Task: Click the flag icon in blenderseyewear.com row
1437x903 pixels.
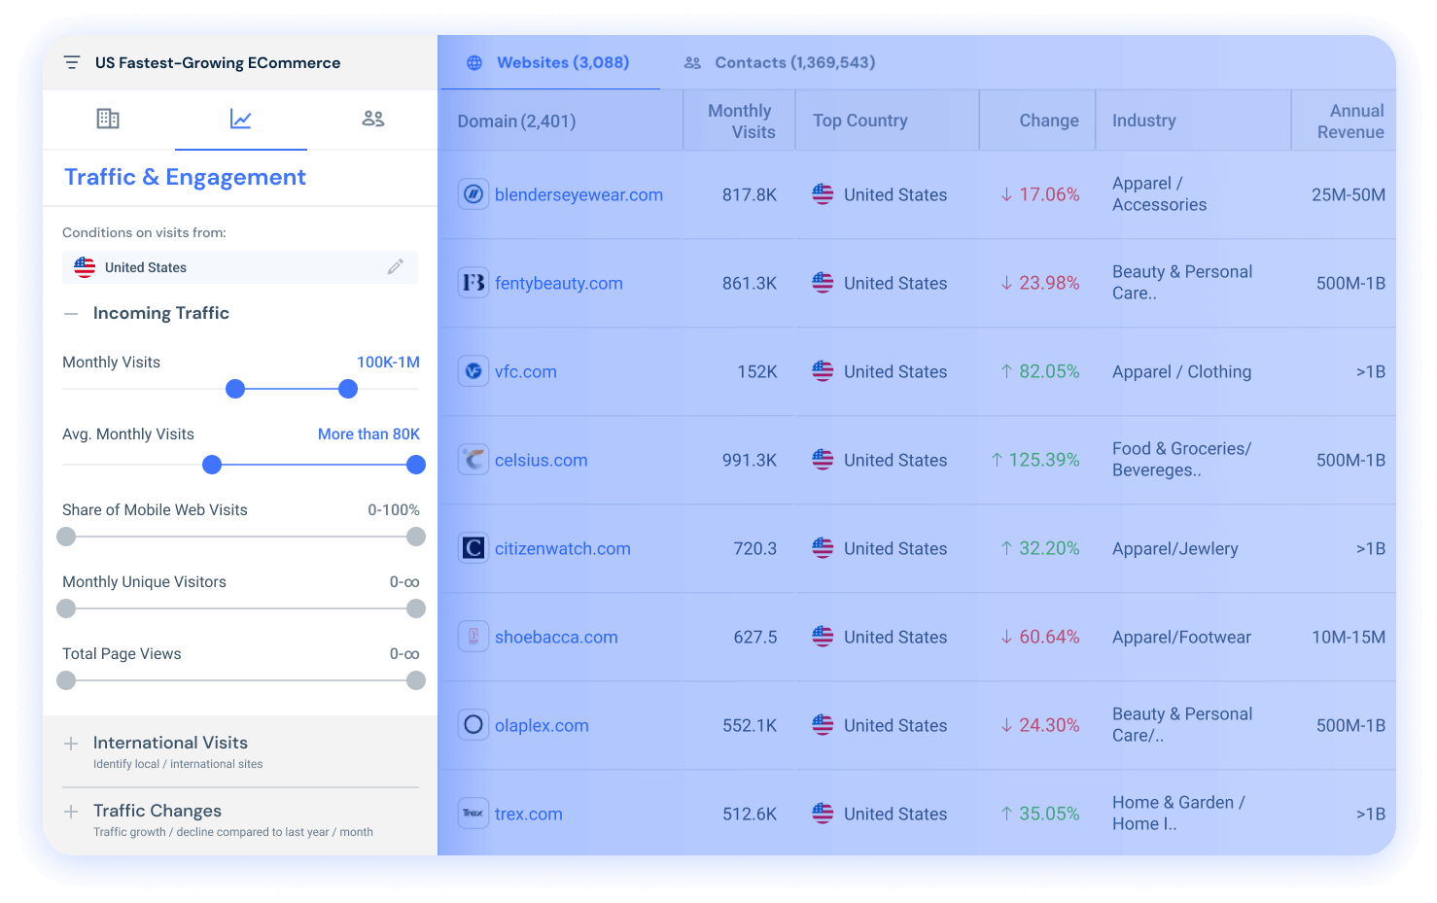Action: click(x=823, y=194)
